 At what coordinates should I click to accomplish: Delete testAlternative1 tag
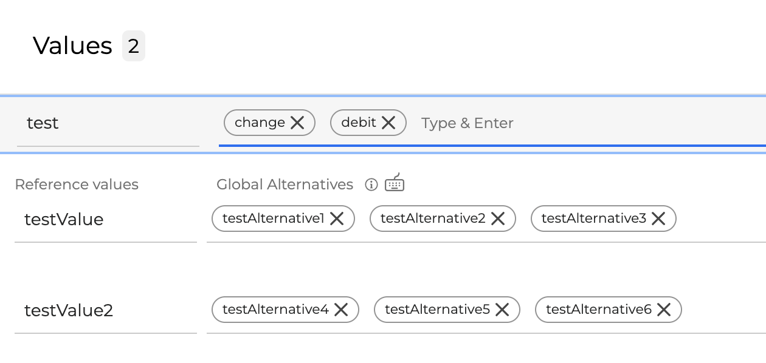click(337, 219)
